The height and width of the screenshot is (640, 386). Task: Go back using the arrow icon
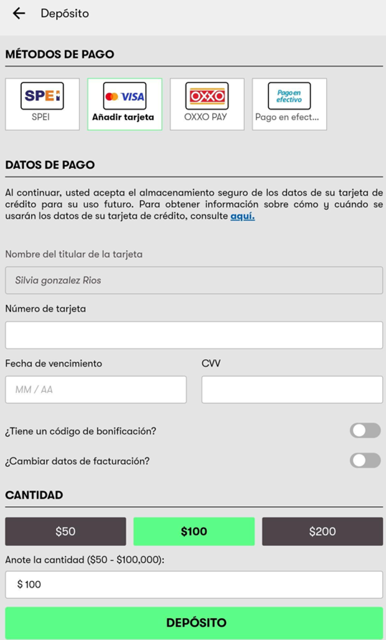pyautogui.click(x=19, y=13)
